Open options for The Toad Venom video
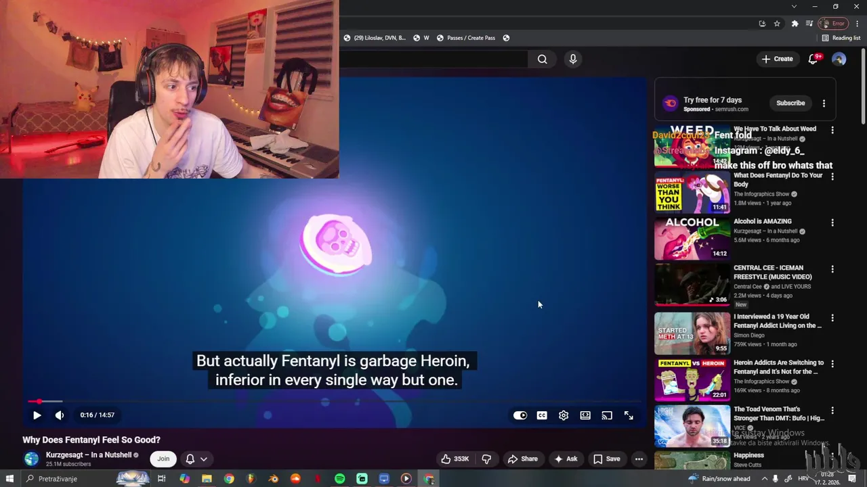Viewport: 867px width, 487px height. [x=832, y=411]
